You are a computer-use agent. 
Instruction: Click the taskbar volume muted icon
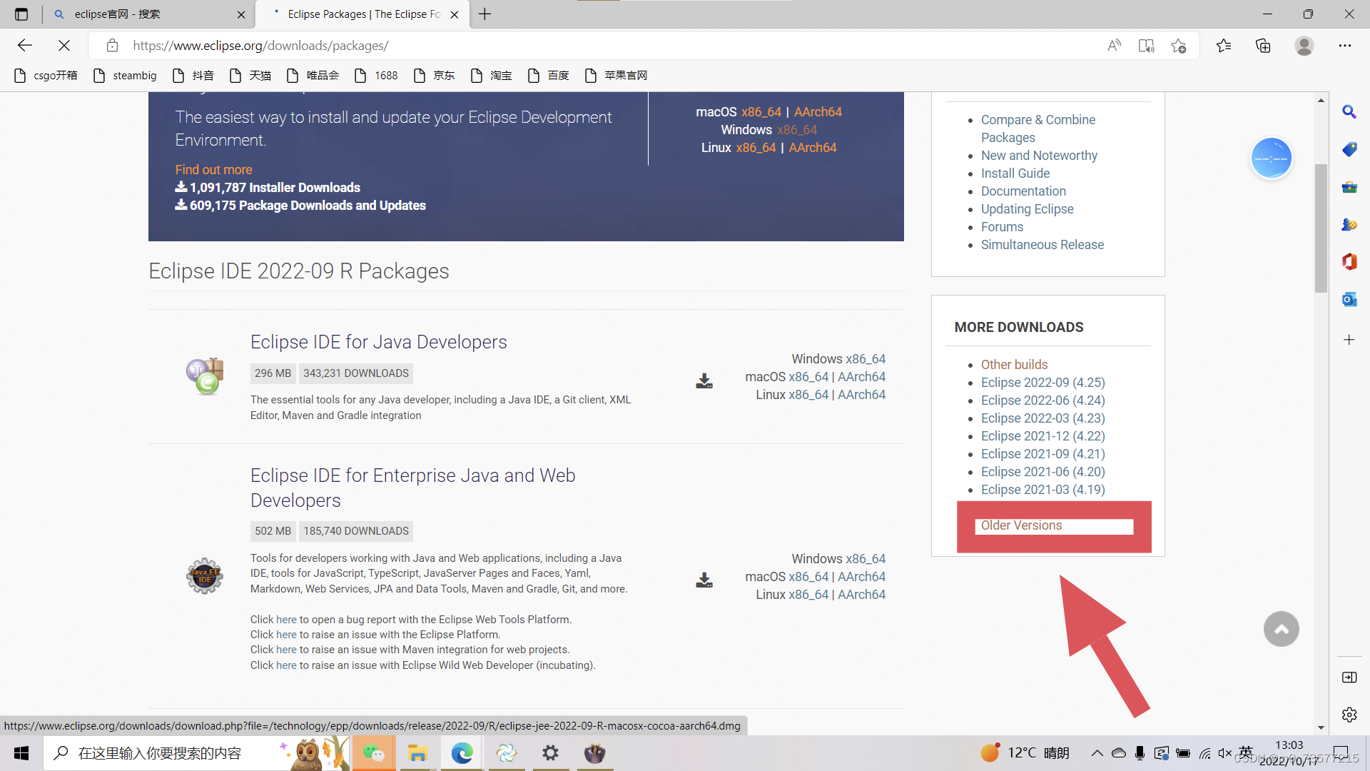(x=1225, y=753)
